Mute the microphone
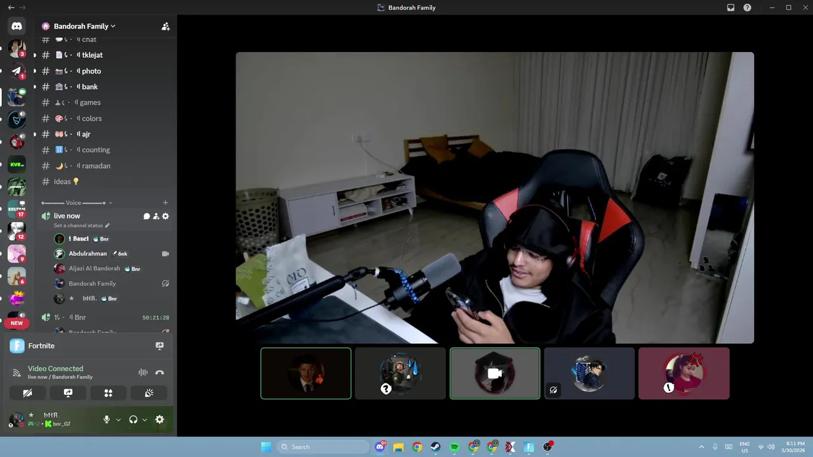This screenshot has width=813, height=457. [107, 420]
